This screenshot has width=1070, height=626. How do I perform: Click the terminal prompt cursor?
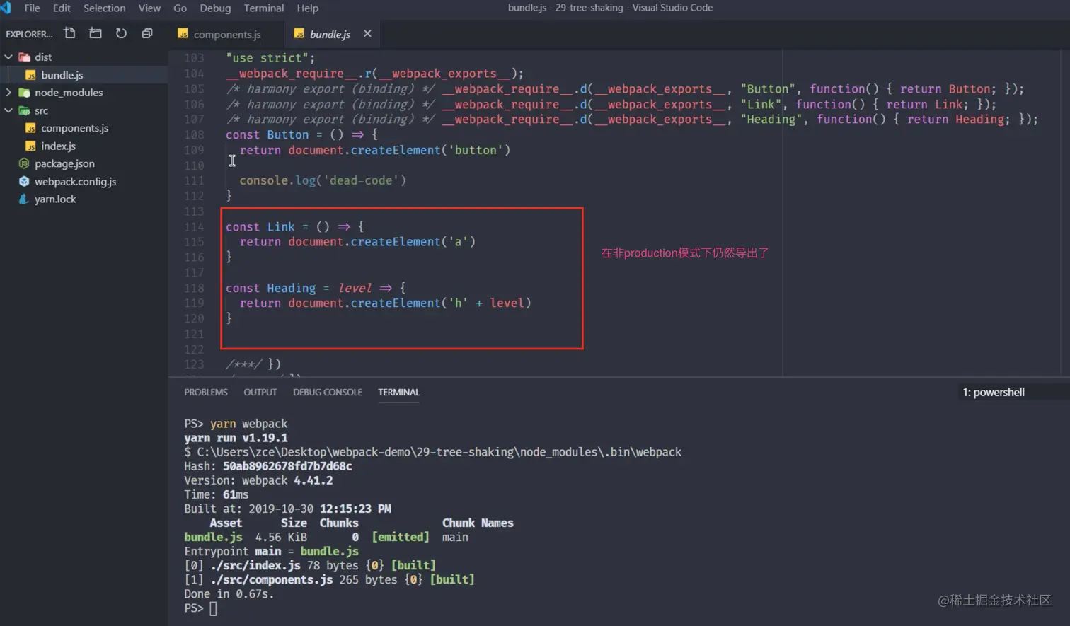(x=213, y=608)
